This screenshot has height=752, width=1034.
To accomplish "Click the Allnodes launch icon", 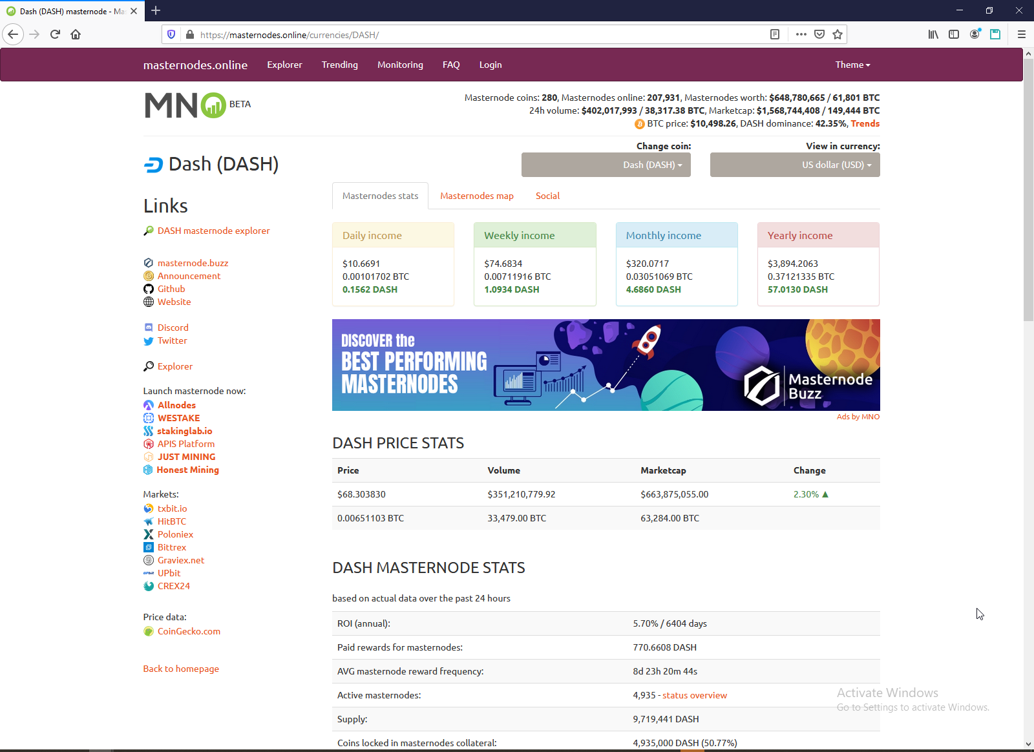I will [x=149, y=405].
